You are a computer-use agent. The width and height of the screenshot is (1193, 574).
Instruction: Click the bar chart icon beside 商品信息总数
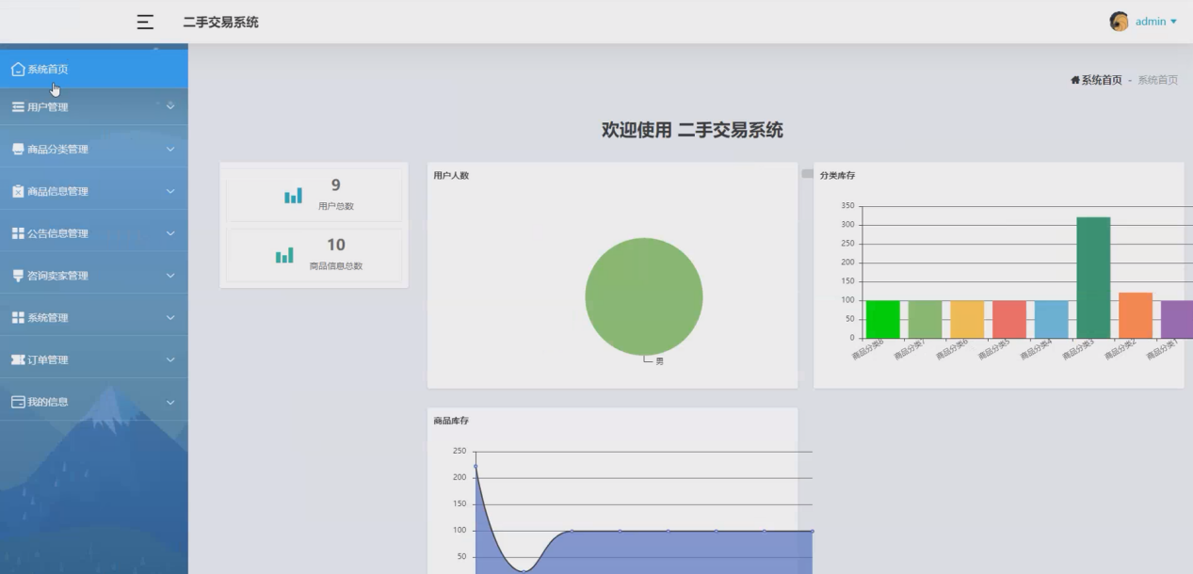click(x=283, y=255)
